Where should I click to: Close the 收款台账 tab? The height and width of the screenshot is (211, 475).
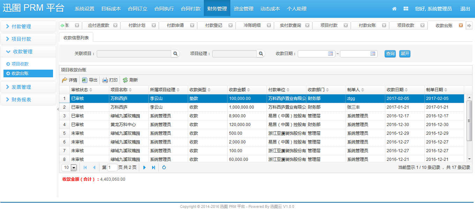tap(461, 25)
